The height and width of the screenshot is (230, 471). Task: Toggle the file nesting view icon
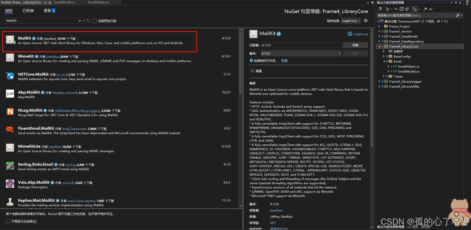tap(415, 9)
